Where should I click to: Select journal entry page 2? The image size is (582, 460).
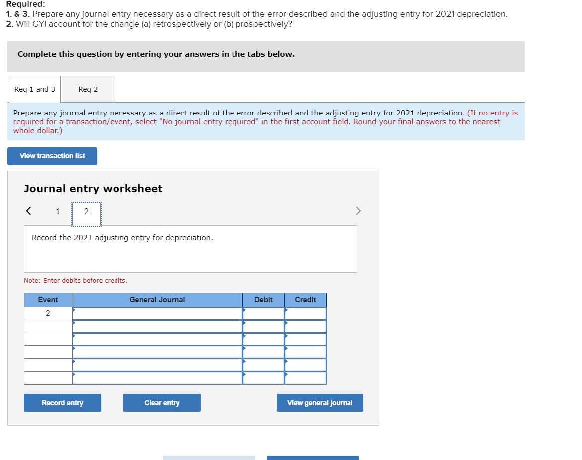tap(86, 211)
